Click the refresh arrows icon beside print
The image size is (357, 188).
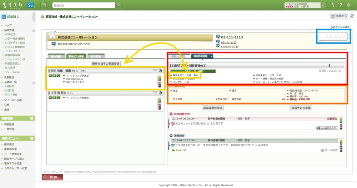point(352,16)
